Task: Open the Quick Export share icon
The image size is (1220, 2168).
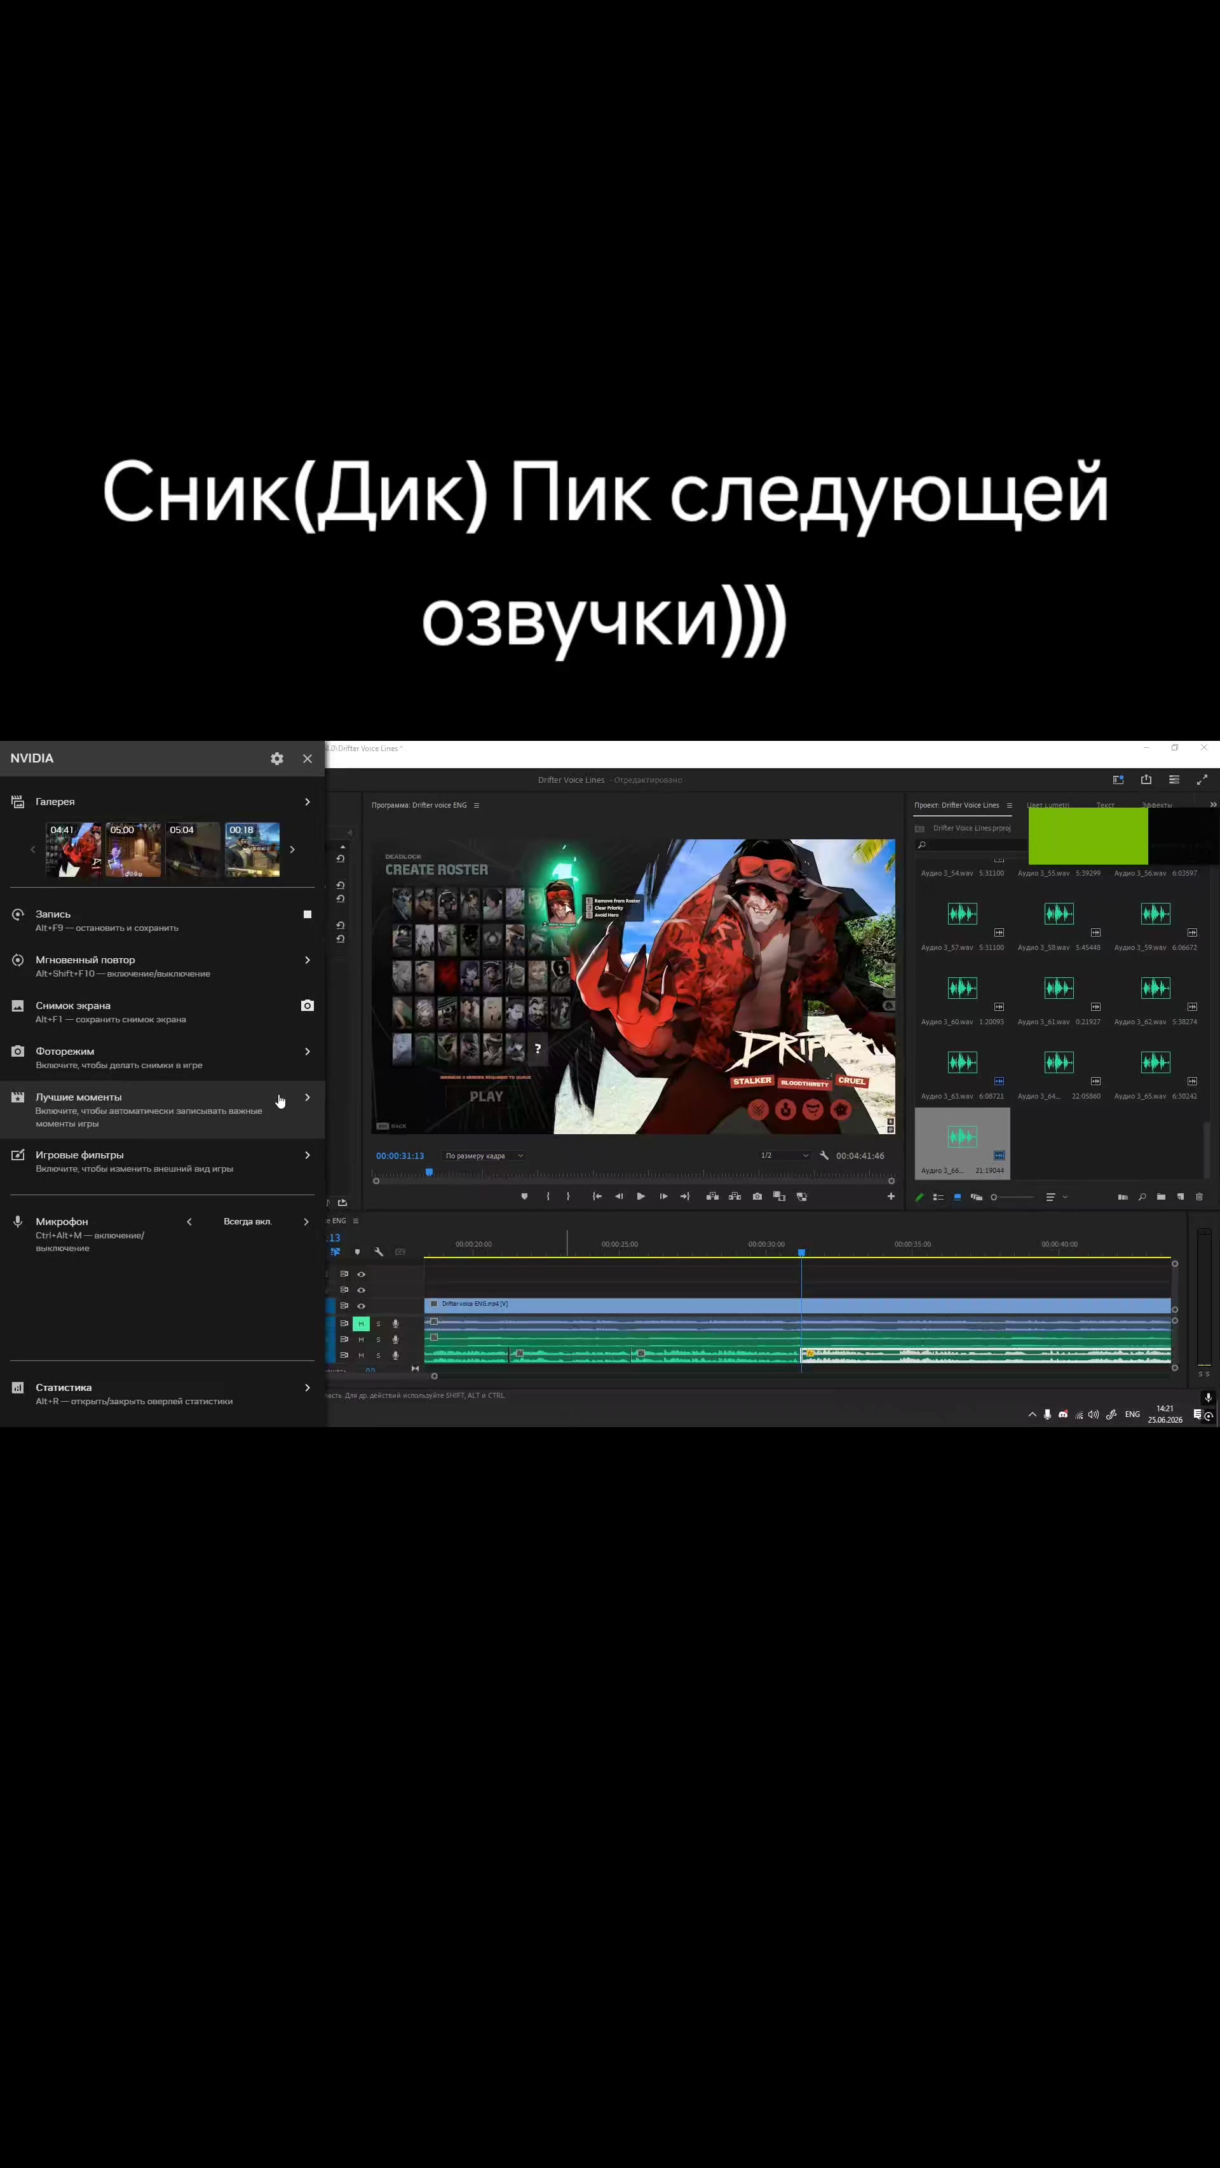Action: [1146, 780]
